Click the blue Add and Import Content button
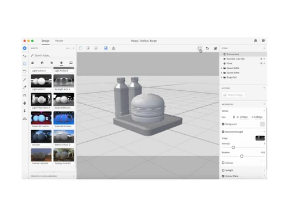 pos(25,48)
